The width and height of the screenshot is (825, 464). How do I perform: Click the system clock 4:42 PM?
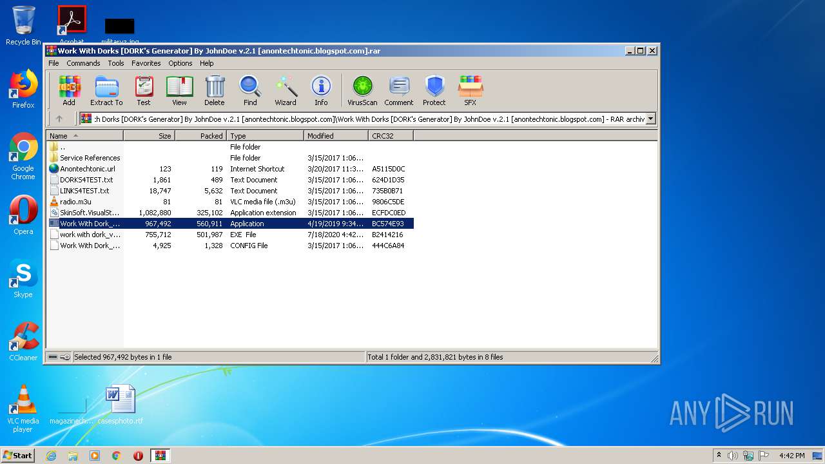[x=791, y=456]
